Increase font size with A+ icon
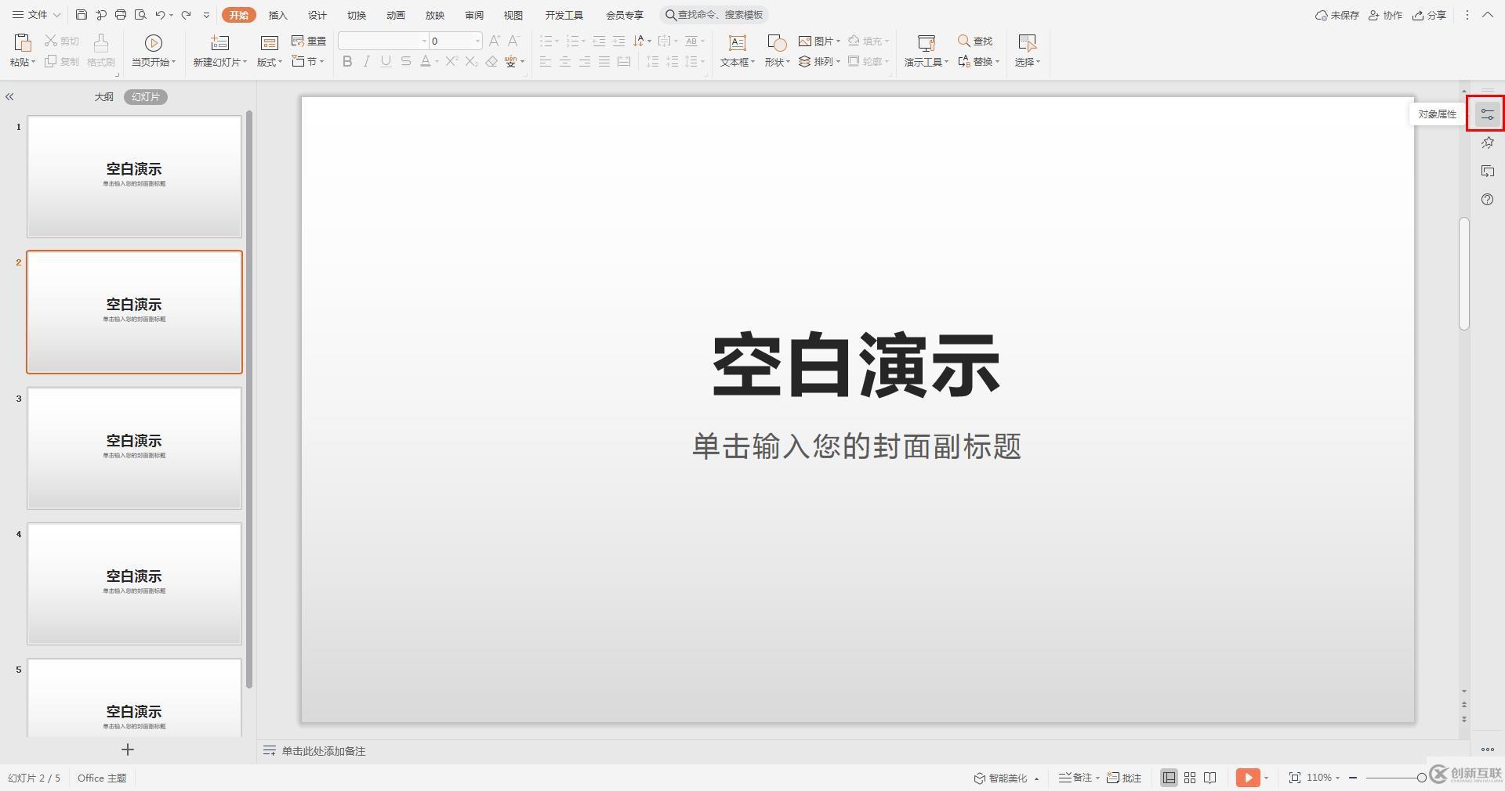Viewport: 1505px width, 791px height. tap(494, 41)
